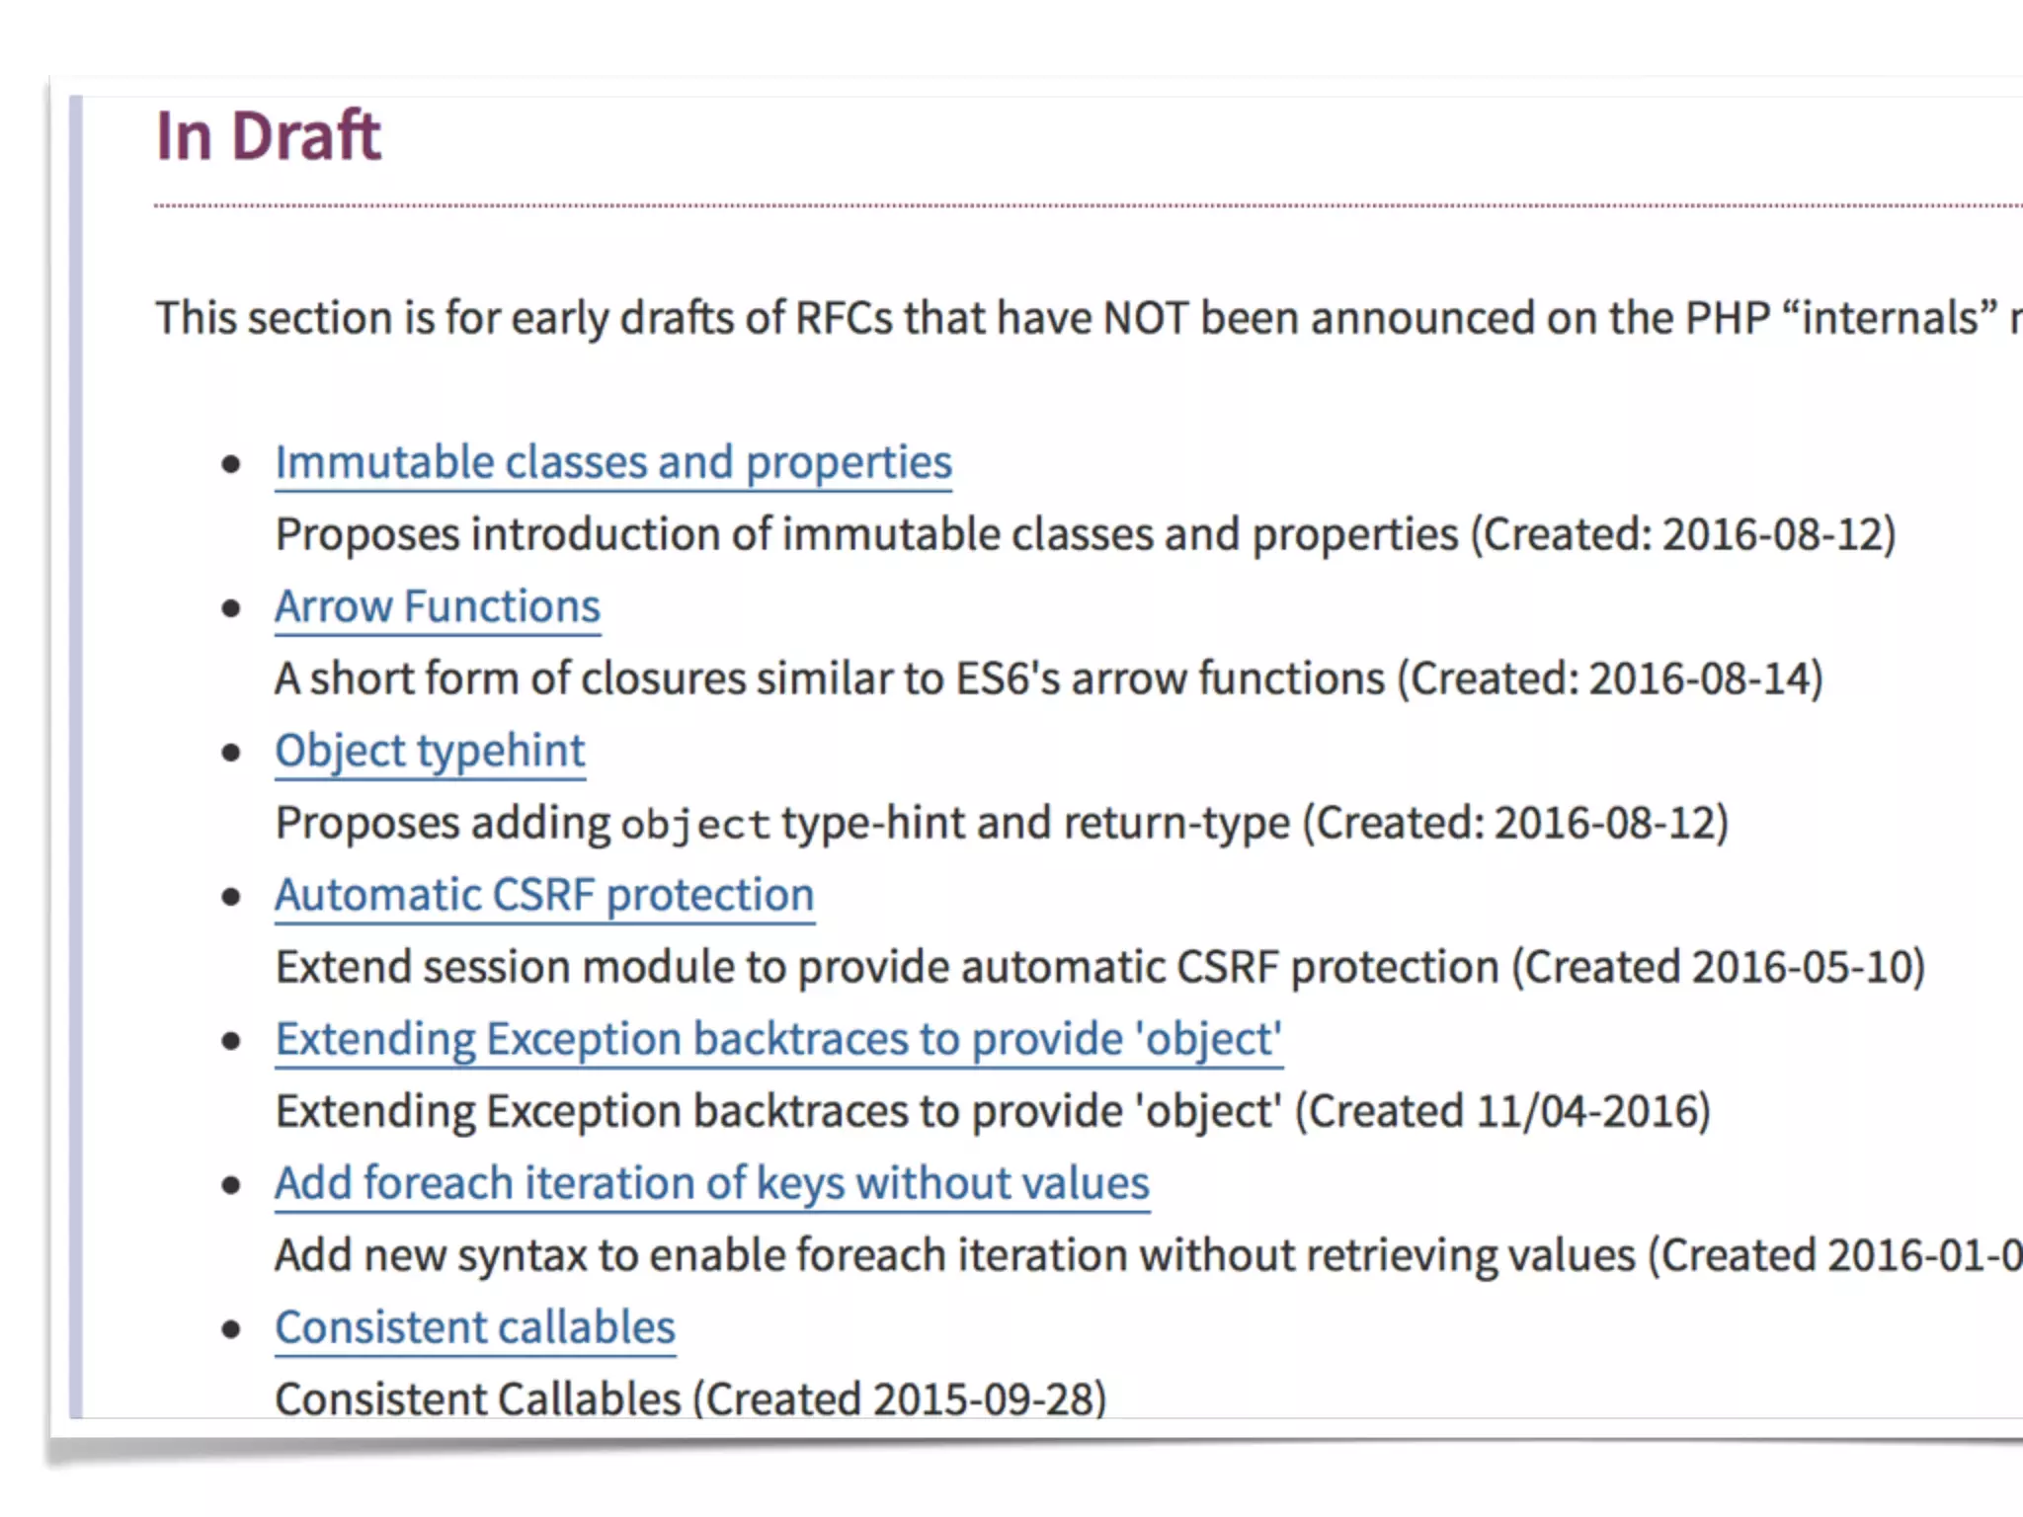This screenshot has width=2023, height=1517.
Task: Click the Consistent Callables created 2015-09-28 text
Action: [x=690, y=1399]
